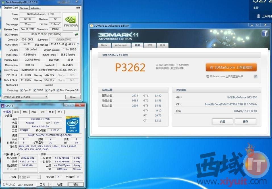The height and width of the screenshot is (189, 272).
Task: Click the CPU-Z 验证 button
Action: click(60, 184)
